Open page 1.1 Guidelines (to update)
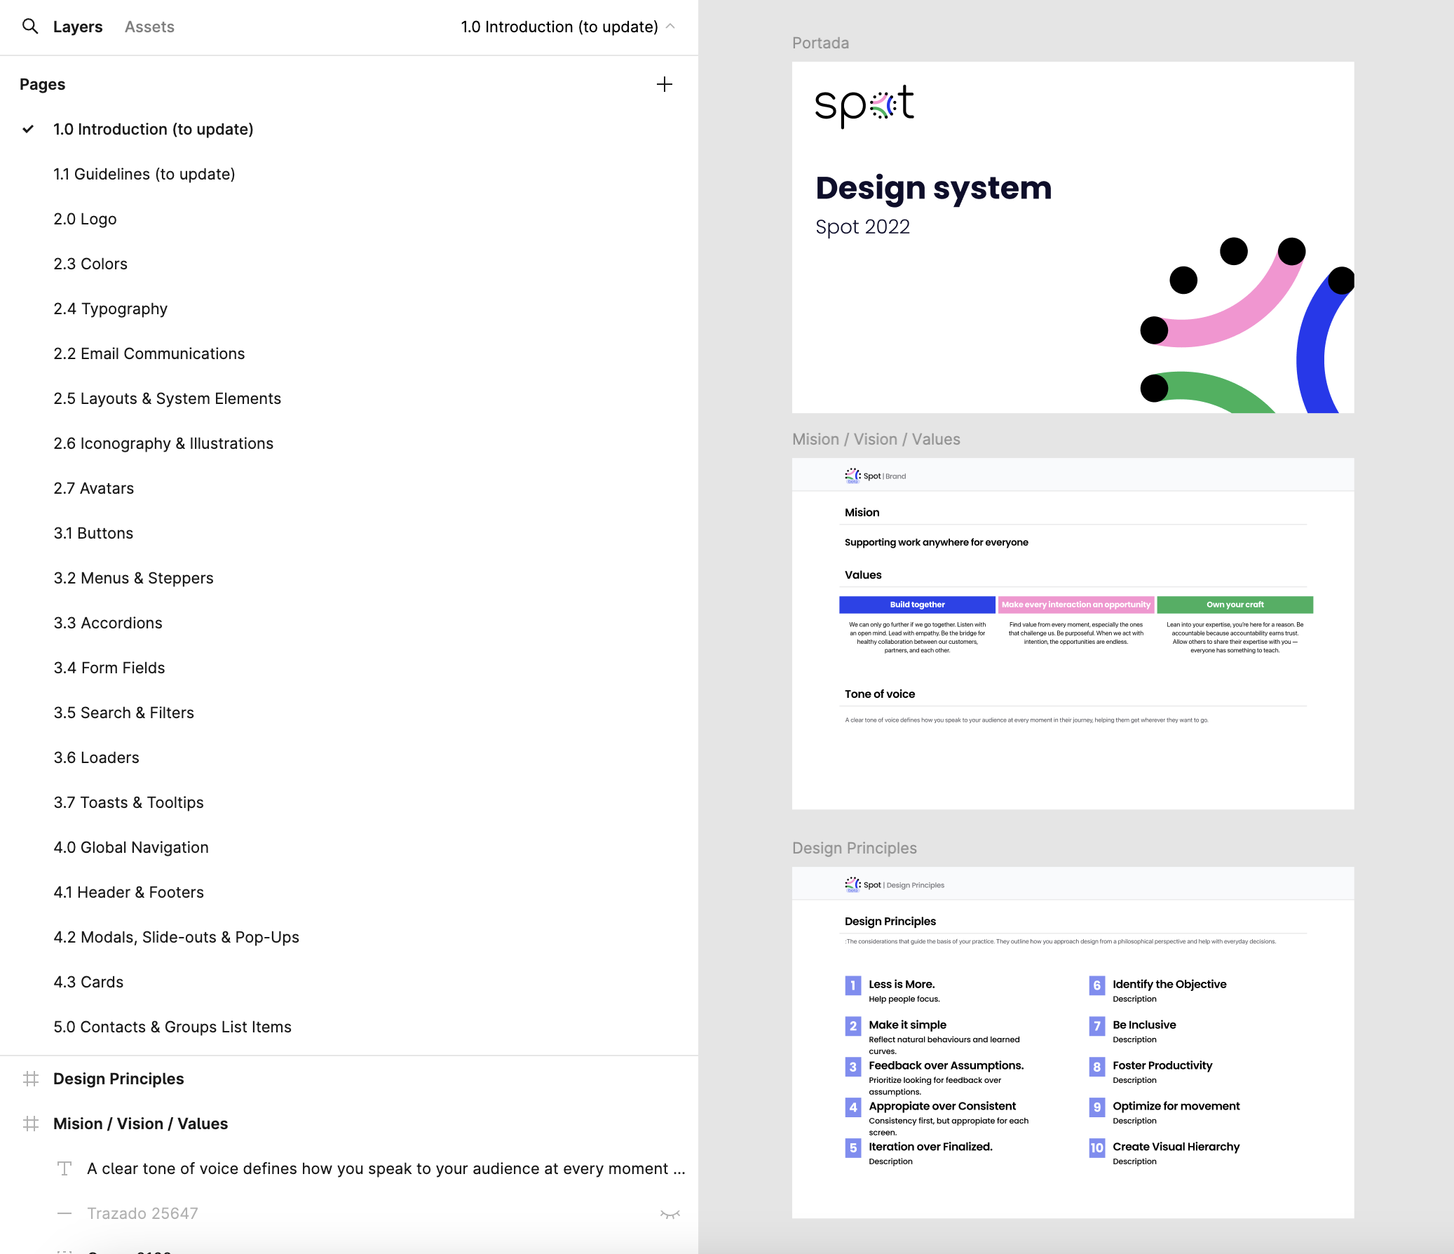 click(x=144, y=174)
